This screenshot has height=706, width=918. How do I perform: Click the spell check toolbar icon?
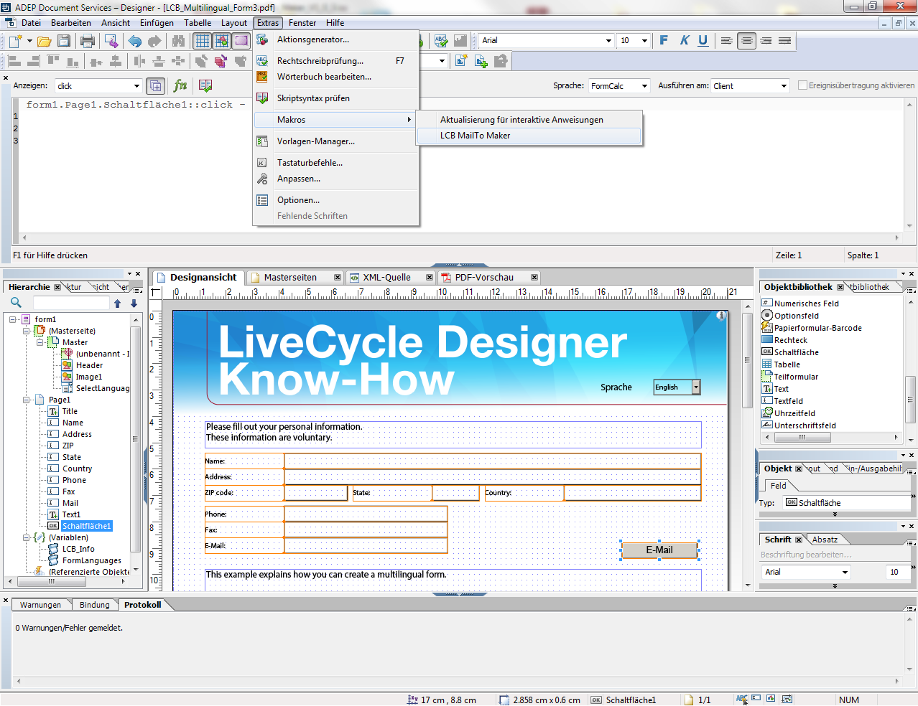(441, 41)
